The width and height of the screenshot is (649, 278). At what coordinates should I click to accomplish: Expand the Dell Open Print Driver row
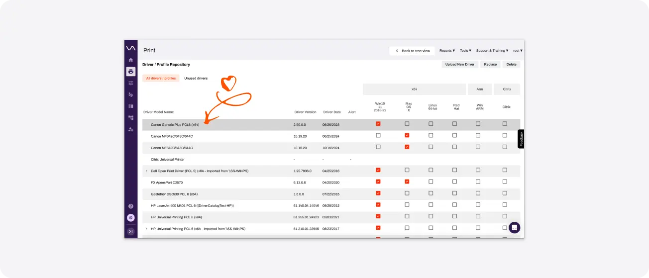point(146,171)
